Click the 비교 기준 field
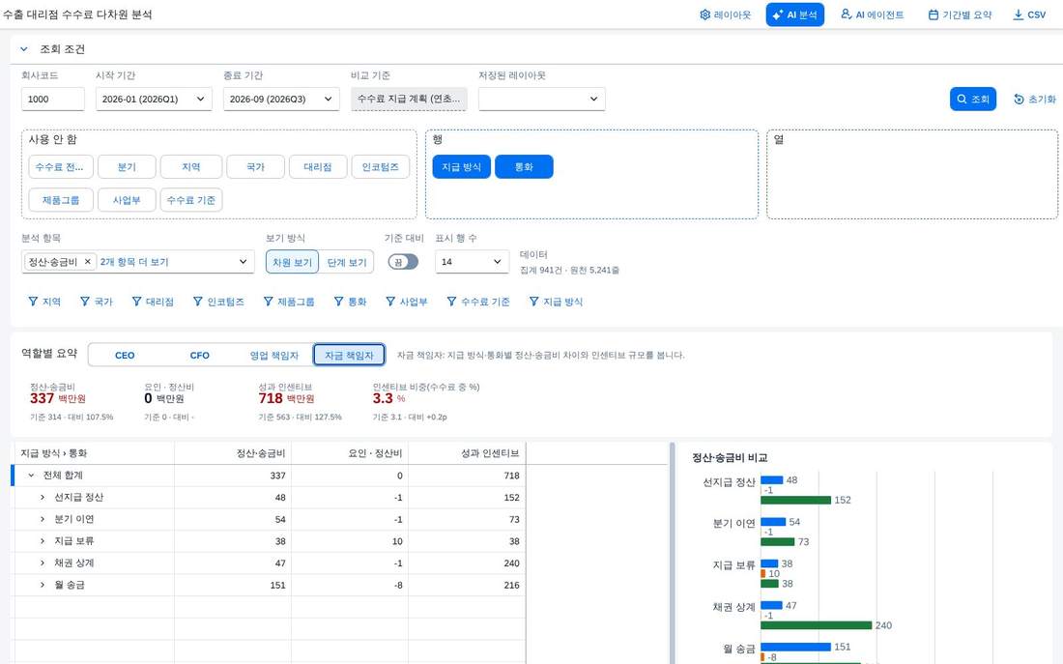The height and width of the screenshot is (664, 1063). coord(409,99)
